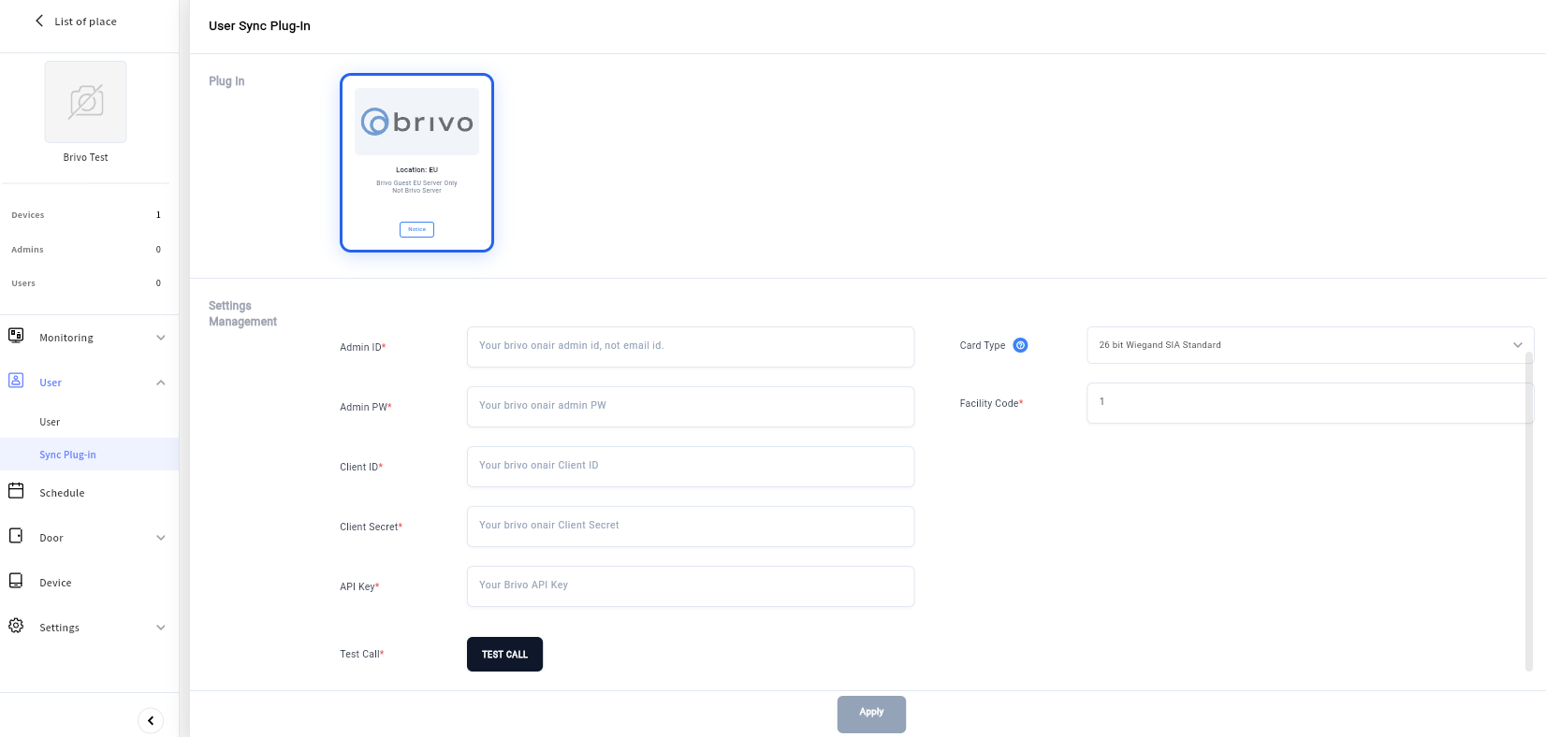Click the Devices count row
The width and height of the screenshot is (1546, 737).
tap(86, 215)
